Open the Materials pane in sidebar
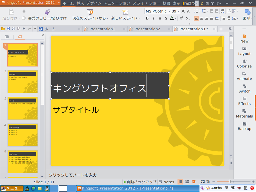Viewport: 256px width, 192px height. pos(244,114)
